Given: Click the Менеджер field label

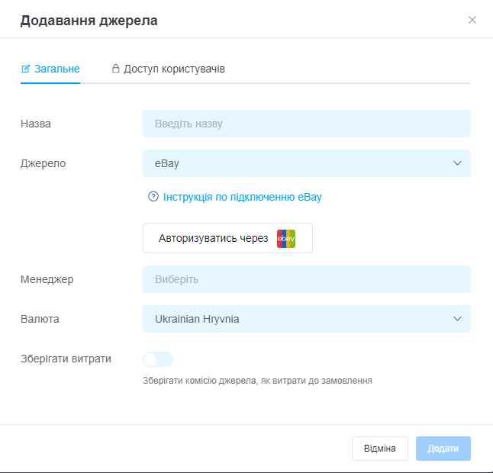Looking at the screenshot, I should tap(47, 279).
